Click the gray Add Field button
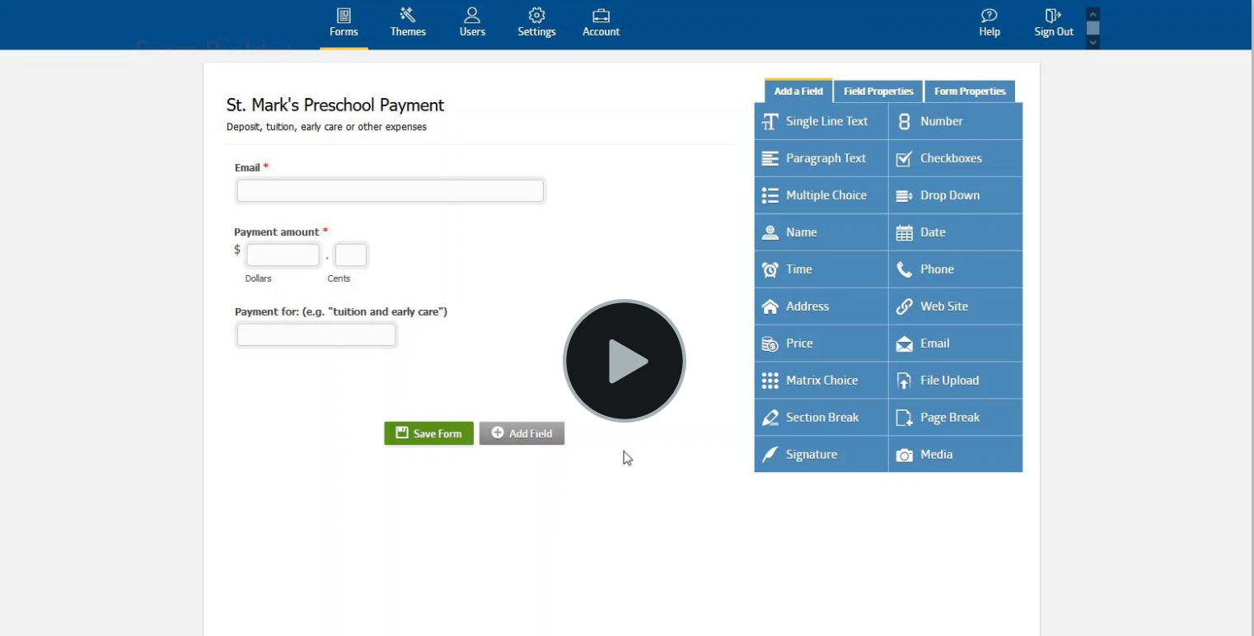The height and width of the screenshot is (636, 1254). click(522, 433)
